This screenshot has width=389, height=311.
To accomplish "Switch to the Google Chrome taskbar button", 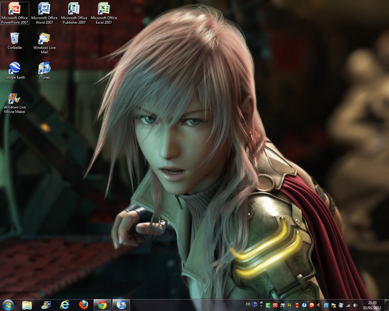I will point(102,305).
